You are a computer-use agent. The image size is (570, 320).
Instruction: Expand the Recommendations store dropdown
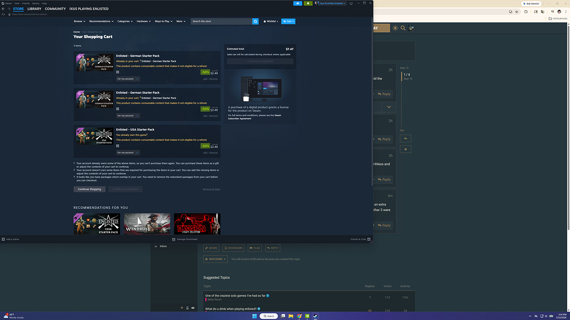pos(101,22)
